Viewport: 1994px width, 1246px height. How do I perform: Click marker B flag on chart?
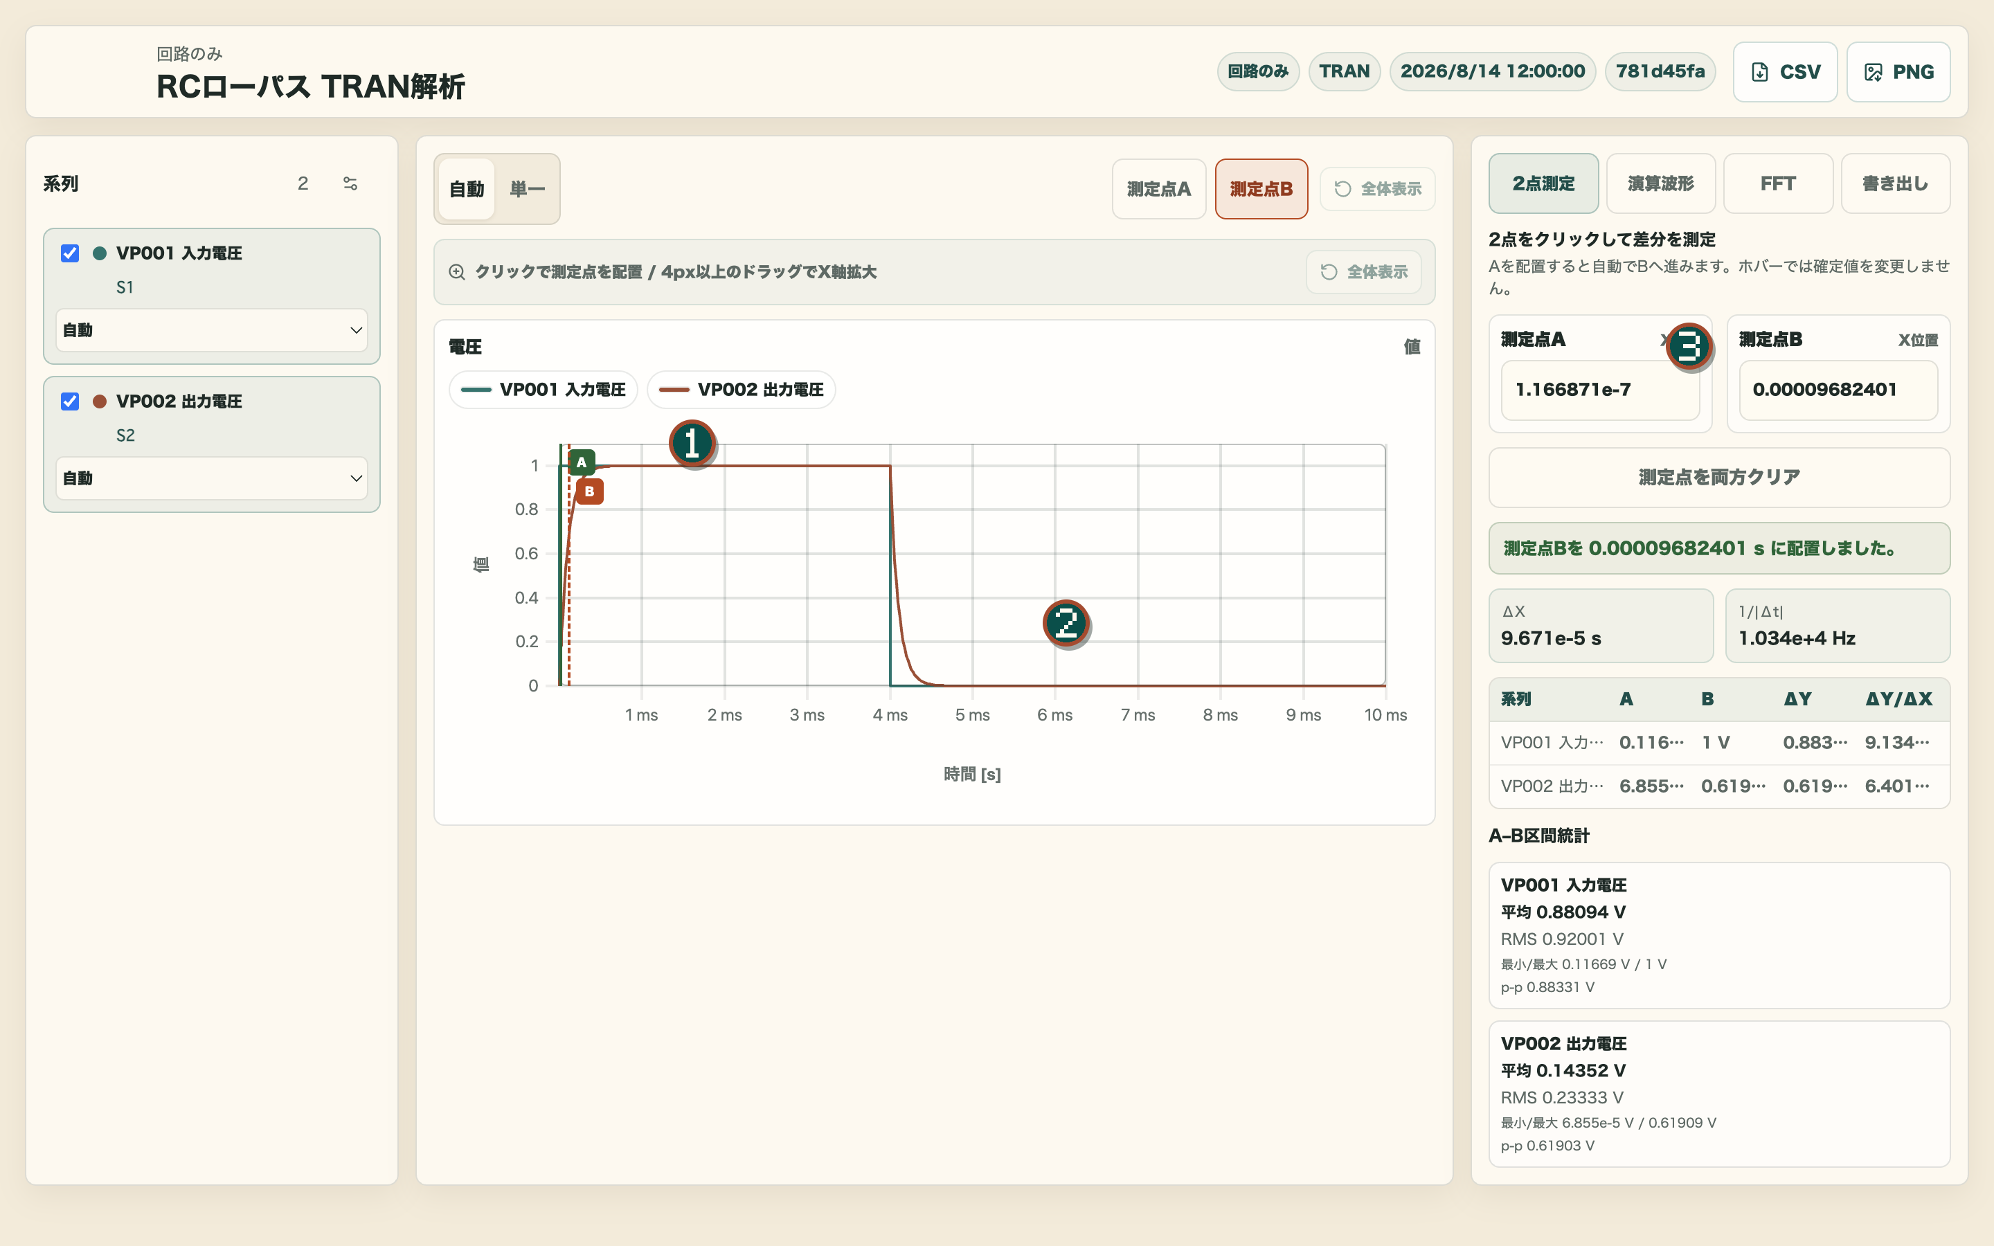pos(589,491)
